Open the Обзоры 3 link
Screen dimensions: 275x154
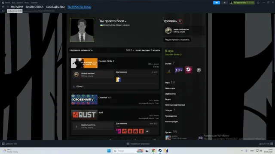point(170,110)
